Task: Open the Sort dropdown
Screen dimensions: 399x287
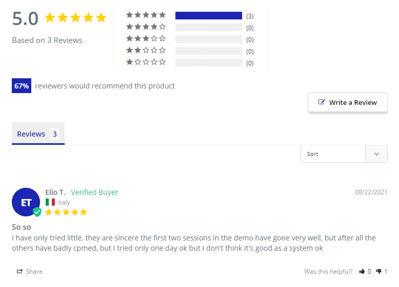Action: (333, 154)
